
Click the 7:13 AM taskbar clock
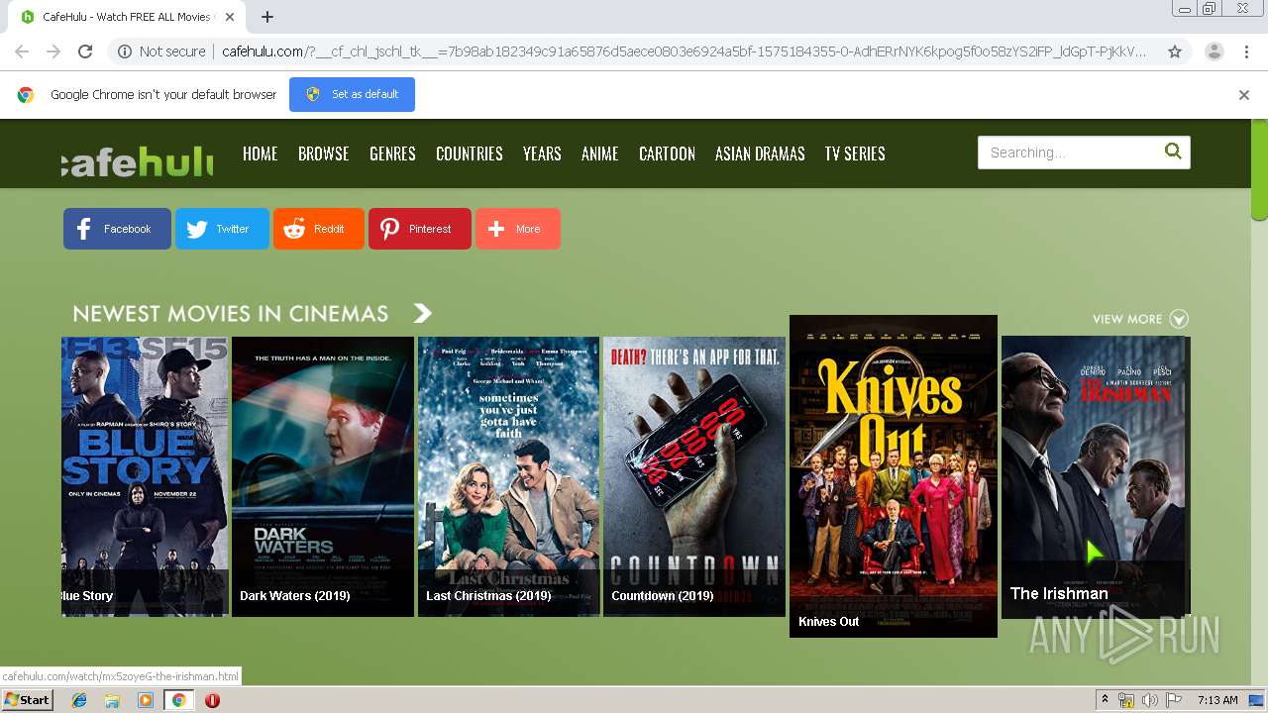[x=1217, y=700]
